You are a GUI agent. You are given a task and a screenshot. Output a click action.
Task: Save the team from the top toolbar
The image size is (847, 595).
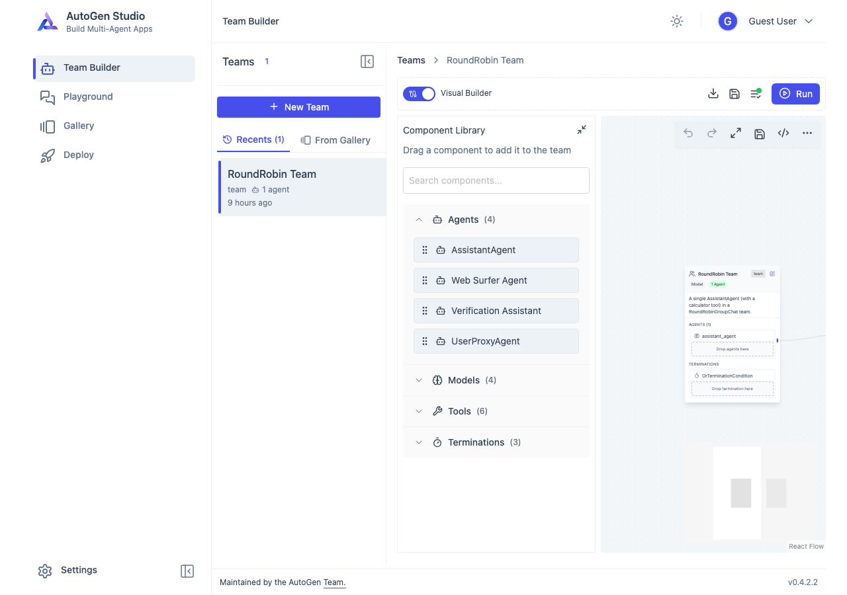(735, 94)
